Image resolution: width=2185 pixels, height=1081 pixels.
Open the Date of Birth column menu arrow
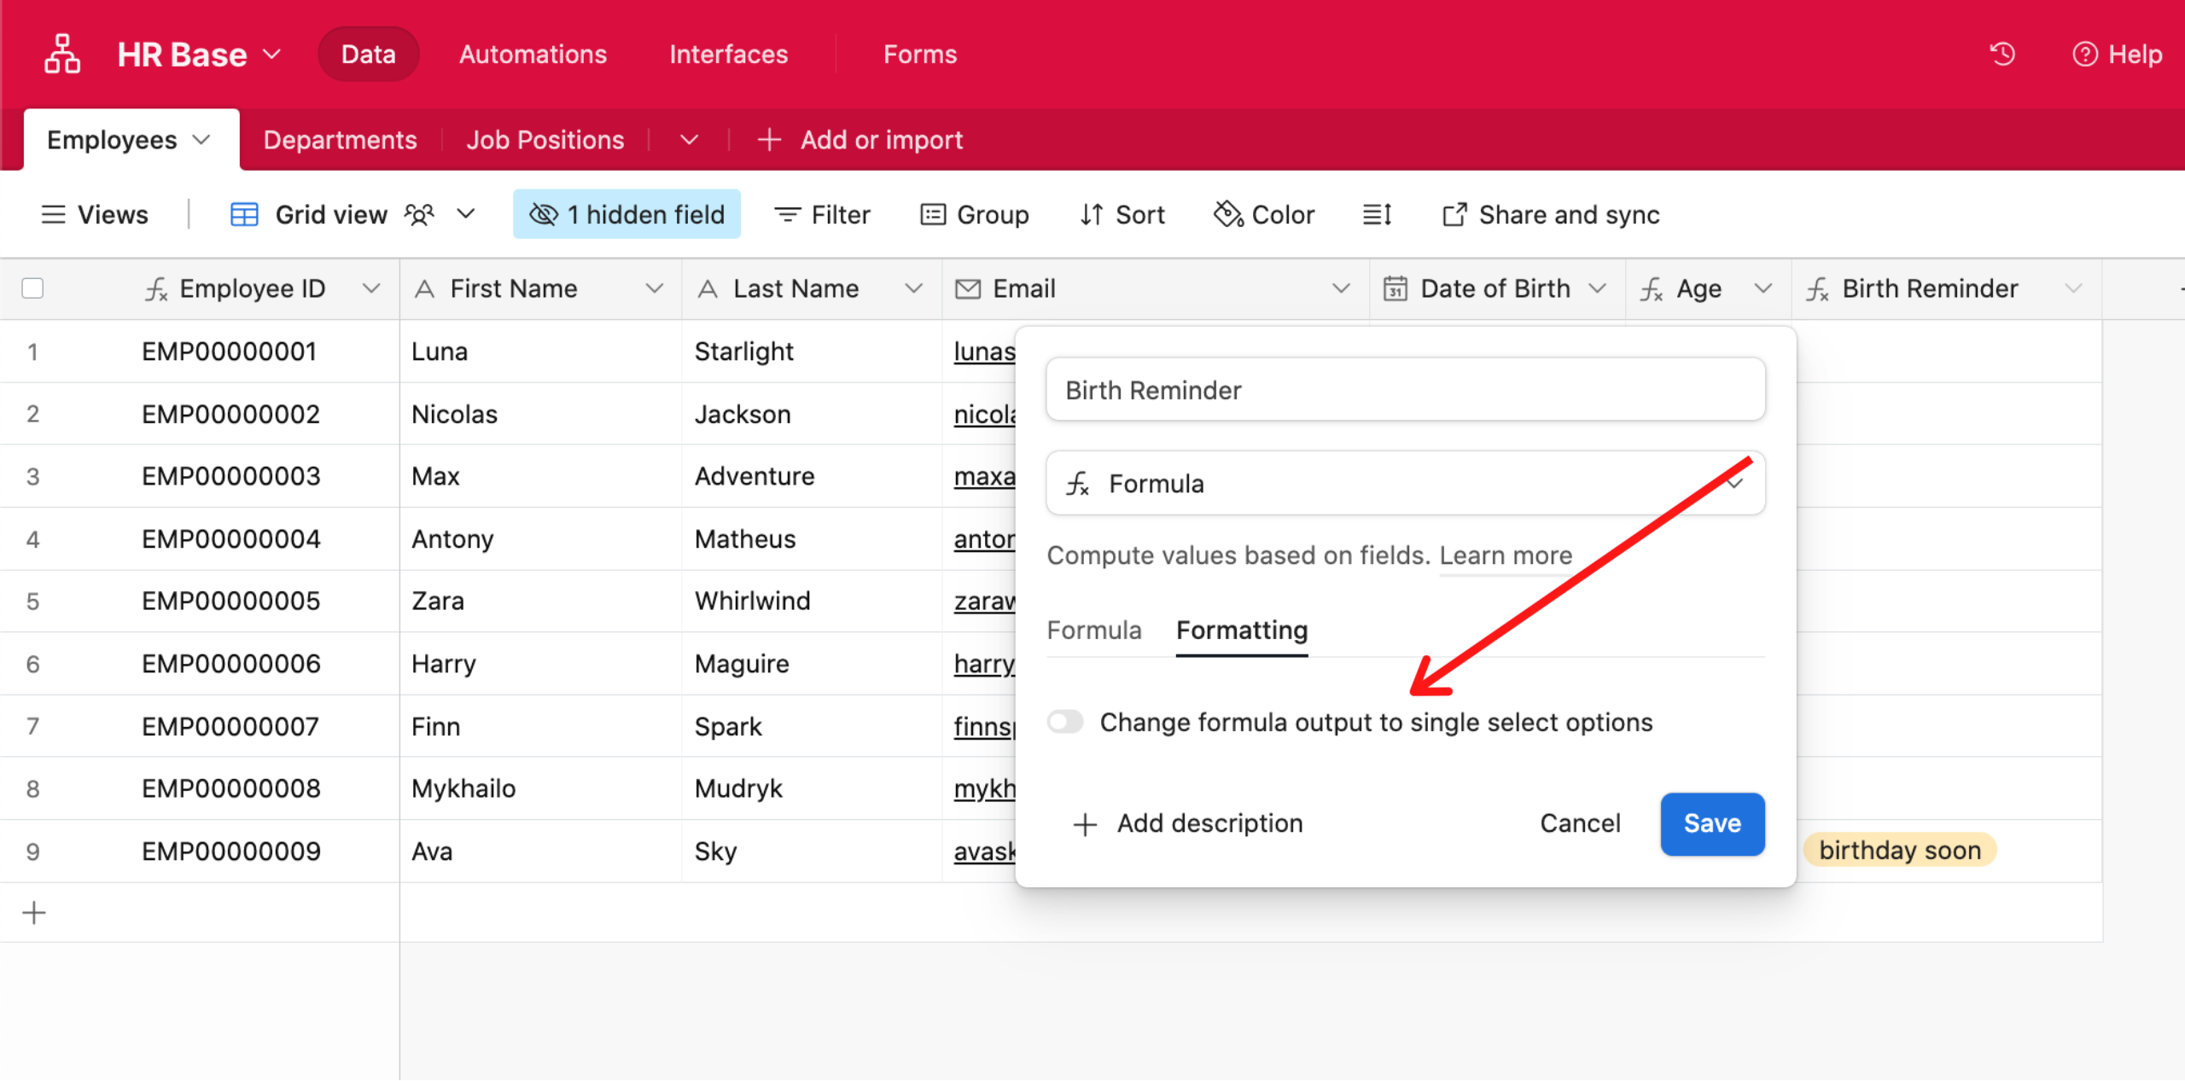tap(1598, 288)
